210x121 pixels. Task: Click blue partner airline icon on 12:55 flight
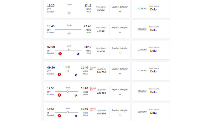tap(76, 95)
